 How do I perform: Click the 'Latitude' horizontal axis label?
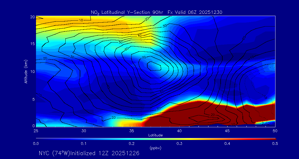pos(155,135)
